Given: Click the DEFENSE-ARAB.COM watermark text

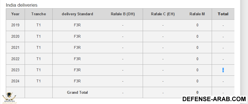Looking at the screenshot, I should tap(214, 99).
